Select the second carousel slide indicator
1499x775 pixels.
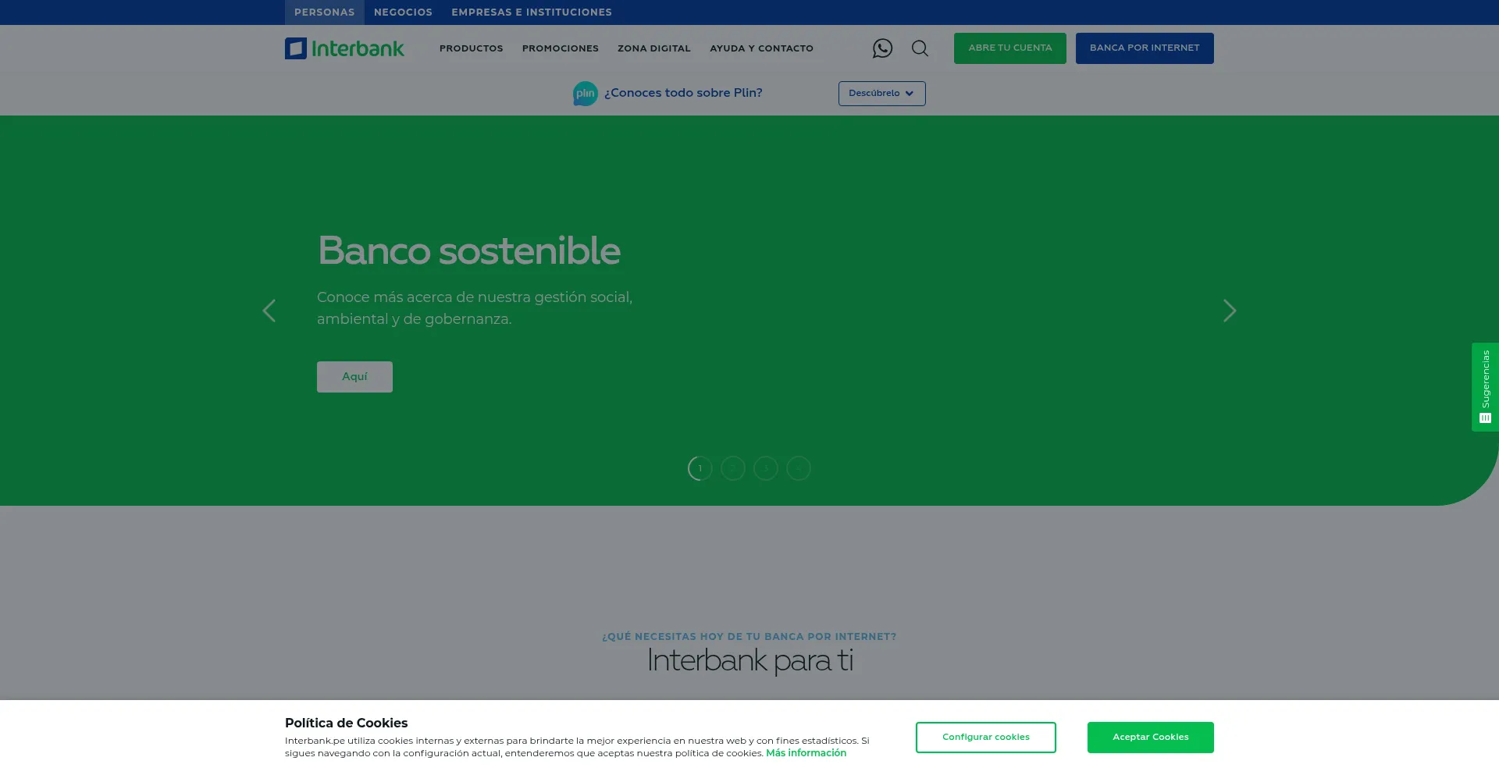[x=732, y=468]
